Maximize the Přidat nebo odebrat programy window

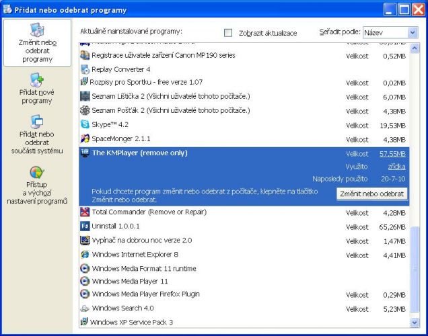click(x=404, y=9)
